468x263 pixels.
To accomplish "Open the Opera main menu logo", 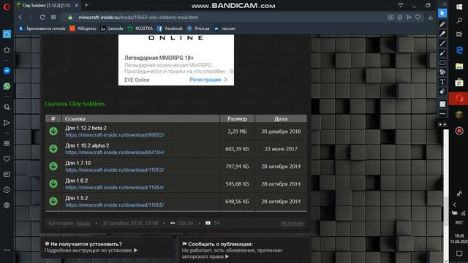I will 7,7.
